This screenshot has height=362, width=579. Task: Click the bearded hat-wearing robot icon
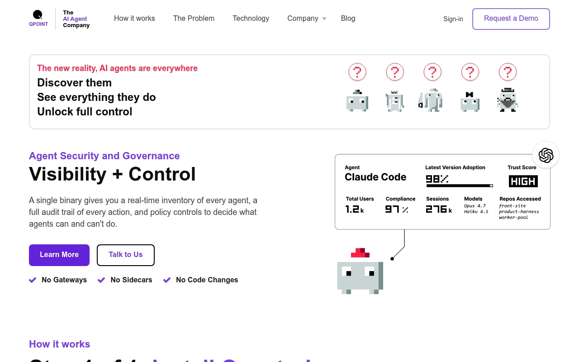pos(508,100)
